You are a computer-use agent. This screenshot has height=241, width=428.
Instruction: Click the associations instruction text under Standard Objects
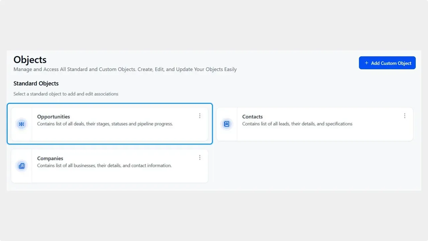(66, 94)
